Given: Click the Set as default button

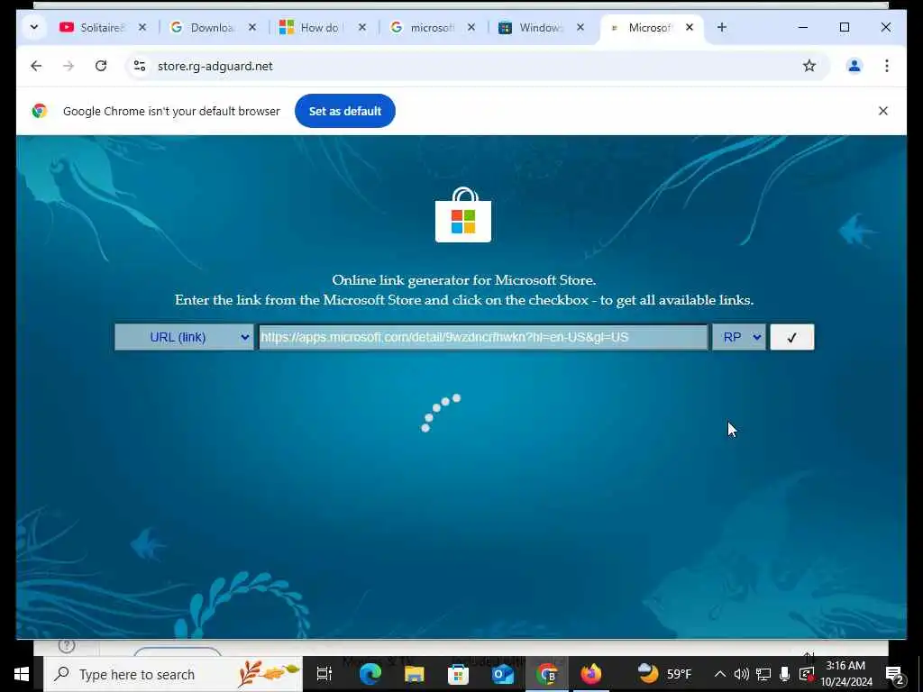Looking at the screenshot, I should [345, 111].
